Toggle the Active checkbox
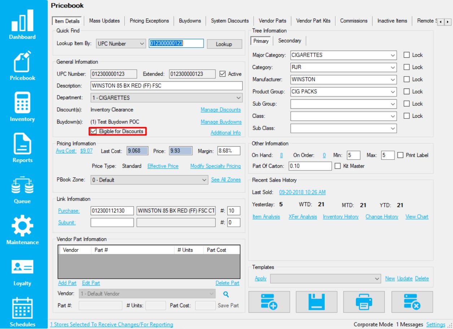 pos(223,74)
